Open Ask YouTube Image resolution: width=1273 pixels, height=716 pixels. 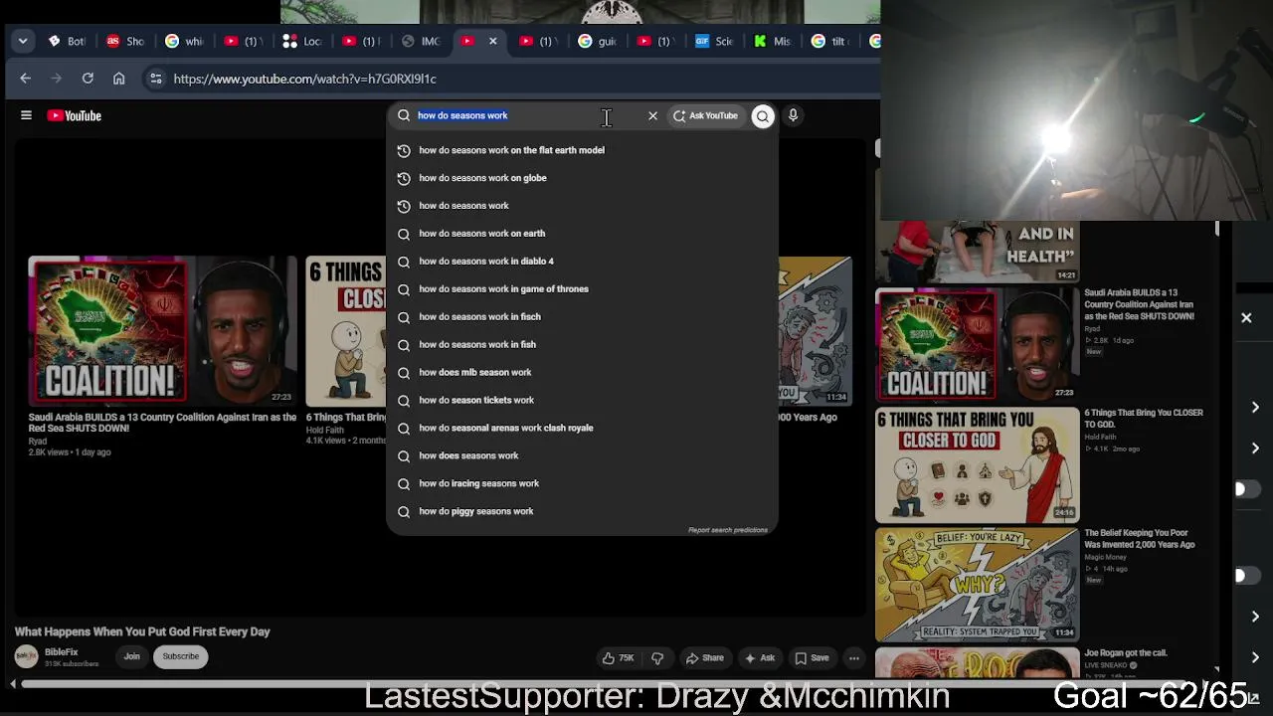click(705, 115)
